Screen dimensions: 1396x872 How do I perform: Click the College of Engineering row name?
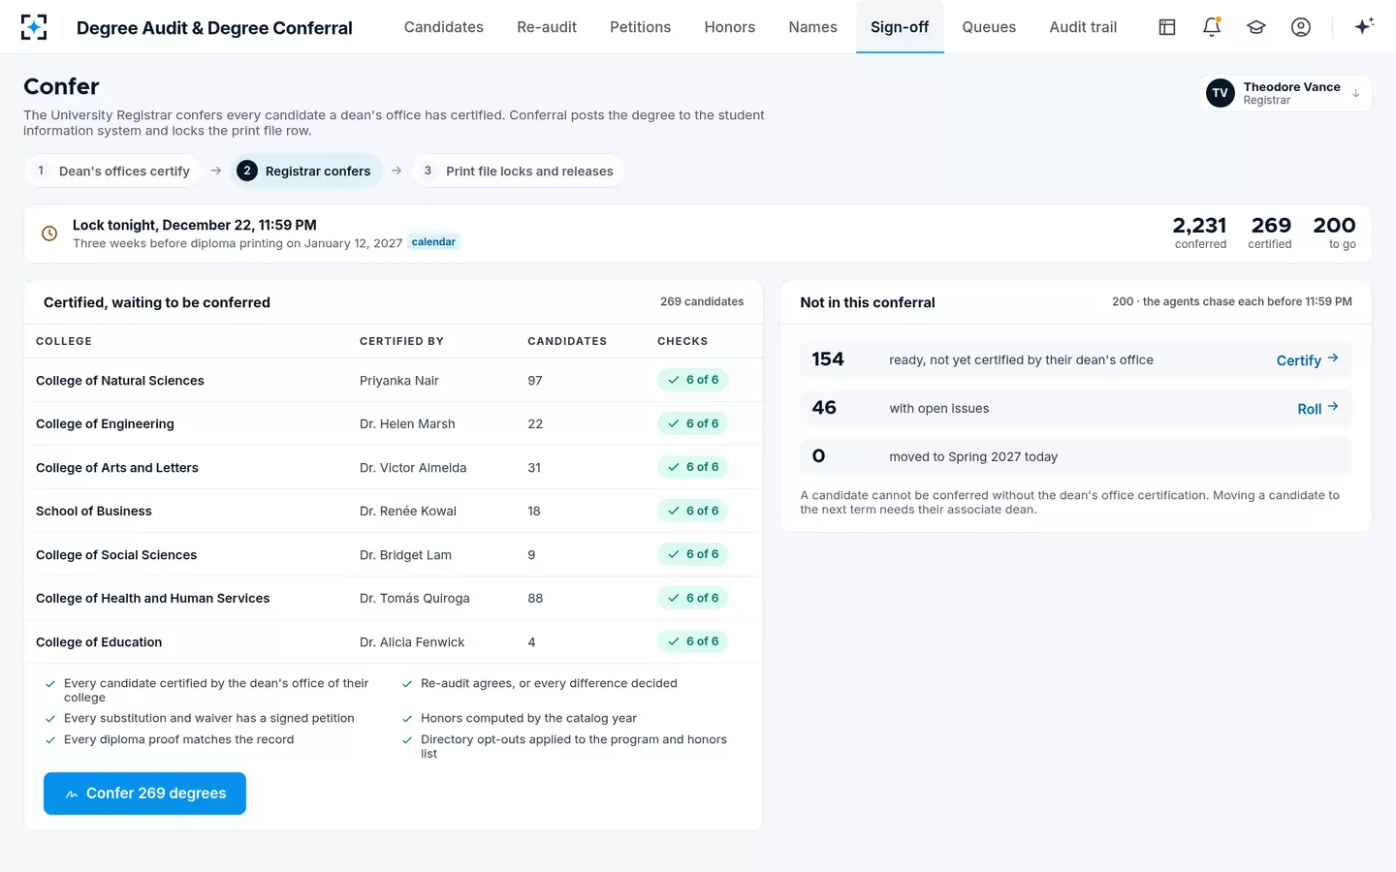pos(105,424)
